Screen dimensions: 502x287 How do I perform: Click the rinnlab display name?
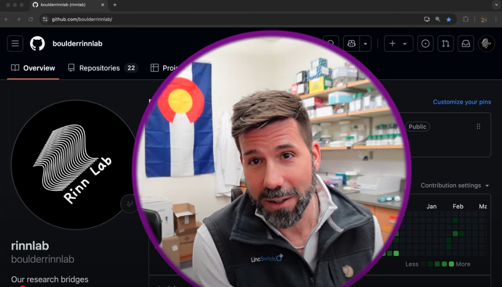click(30, 246)
